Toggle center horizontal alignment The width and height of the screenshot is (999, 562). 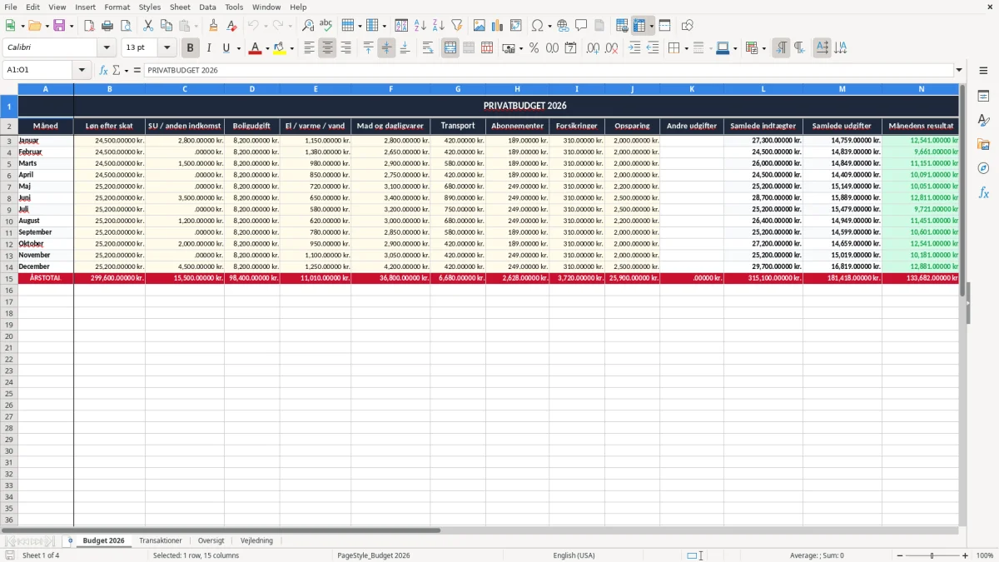click(x=327, y=48)
